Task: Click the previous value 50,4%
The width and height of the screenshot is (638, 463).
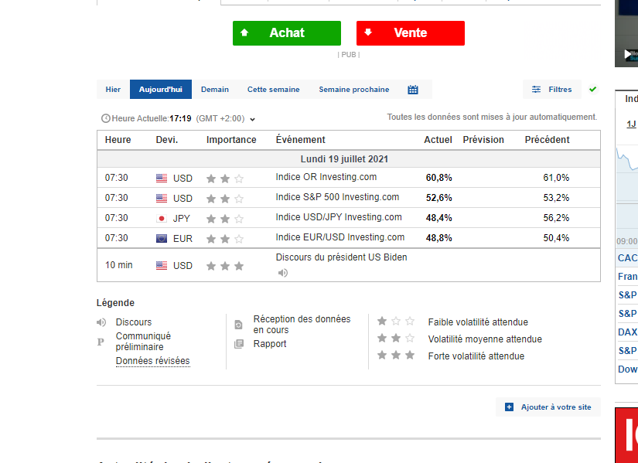Action: click(x=556, y=237)
